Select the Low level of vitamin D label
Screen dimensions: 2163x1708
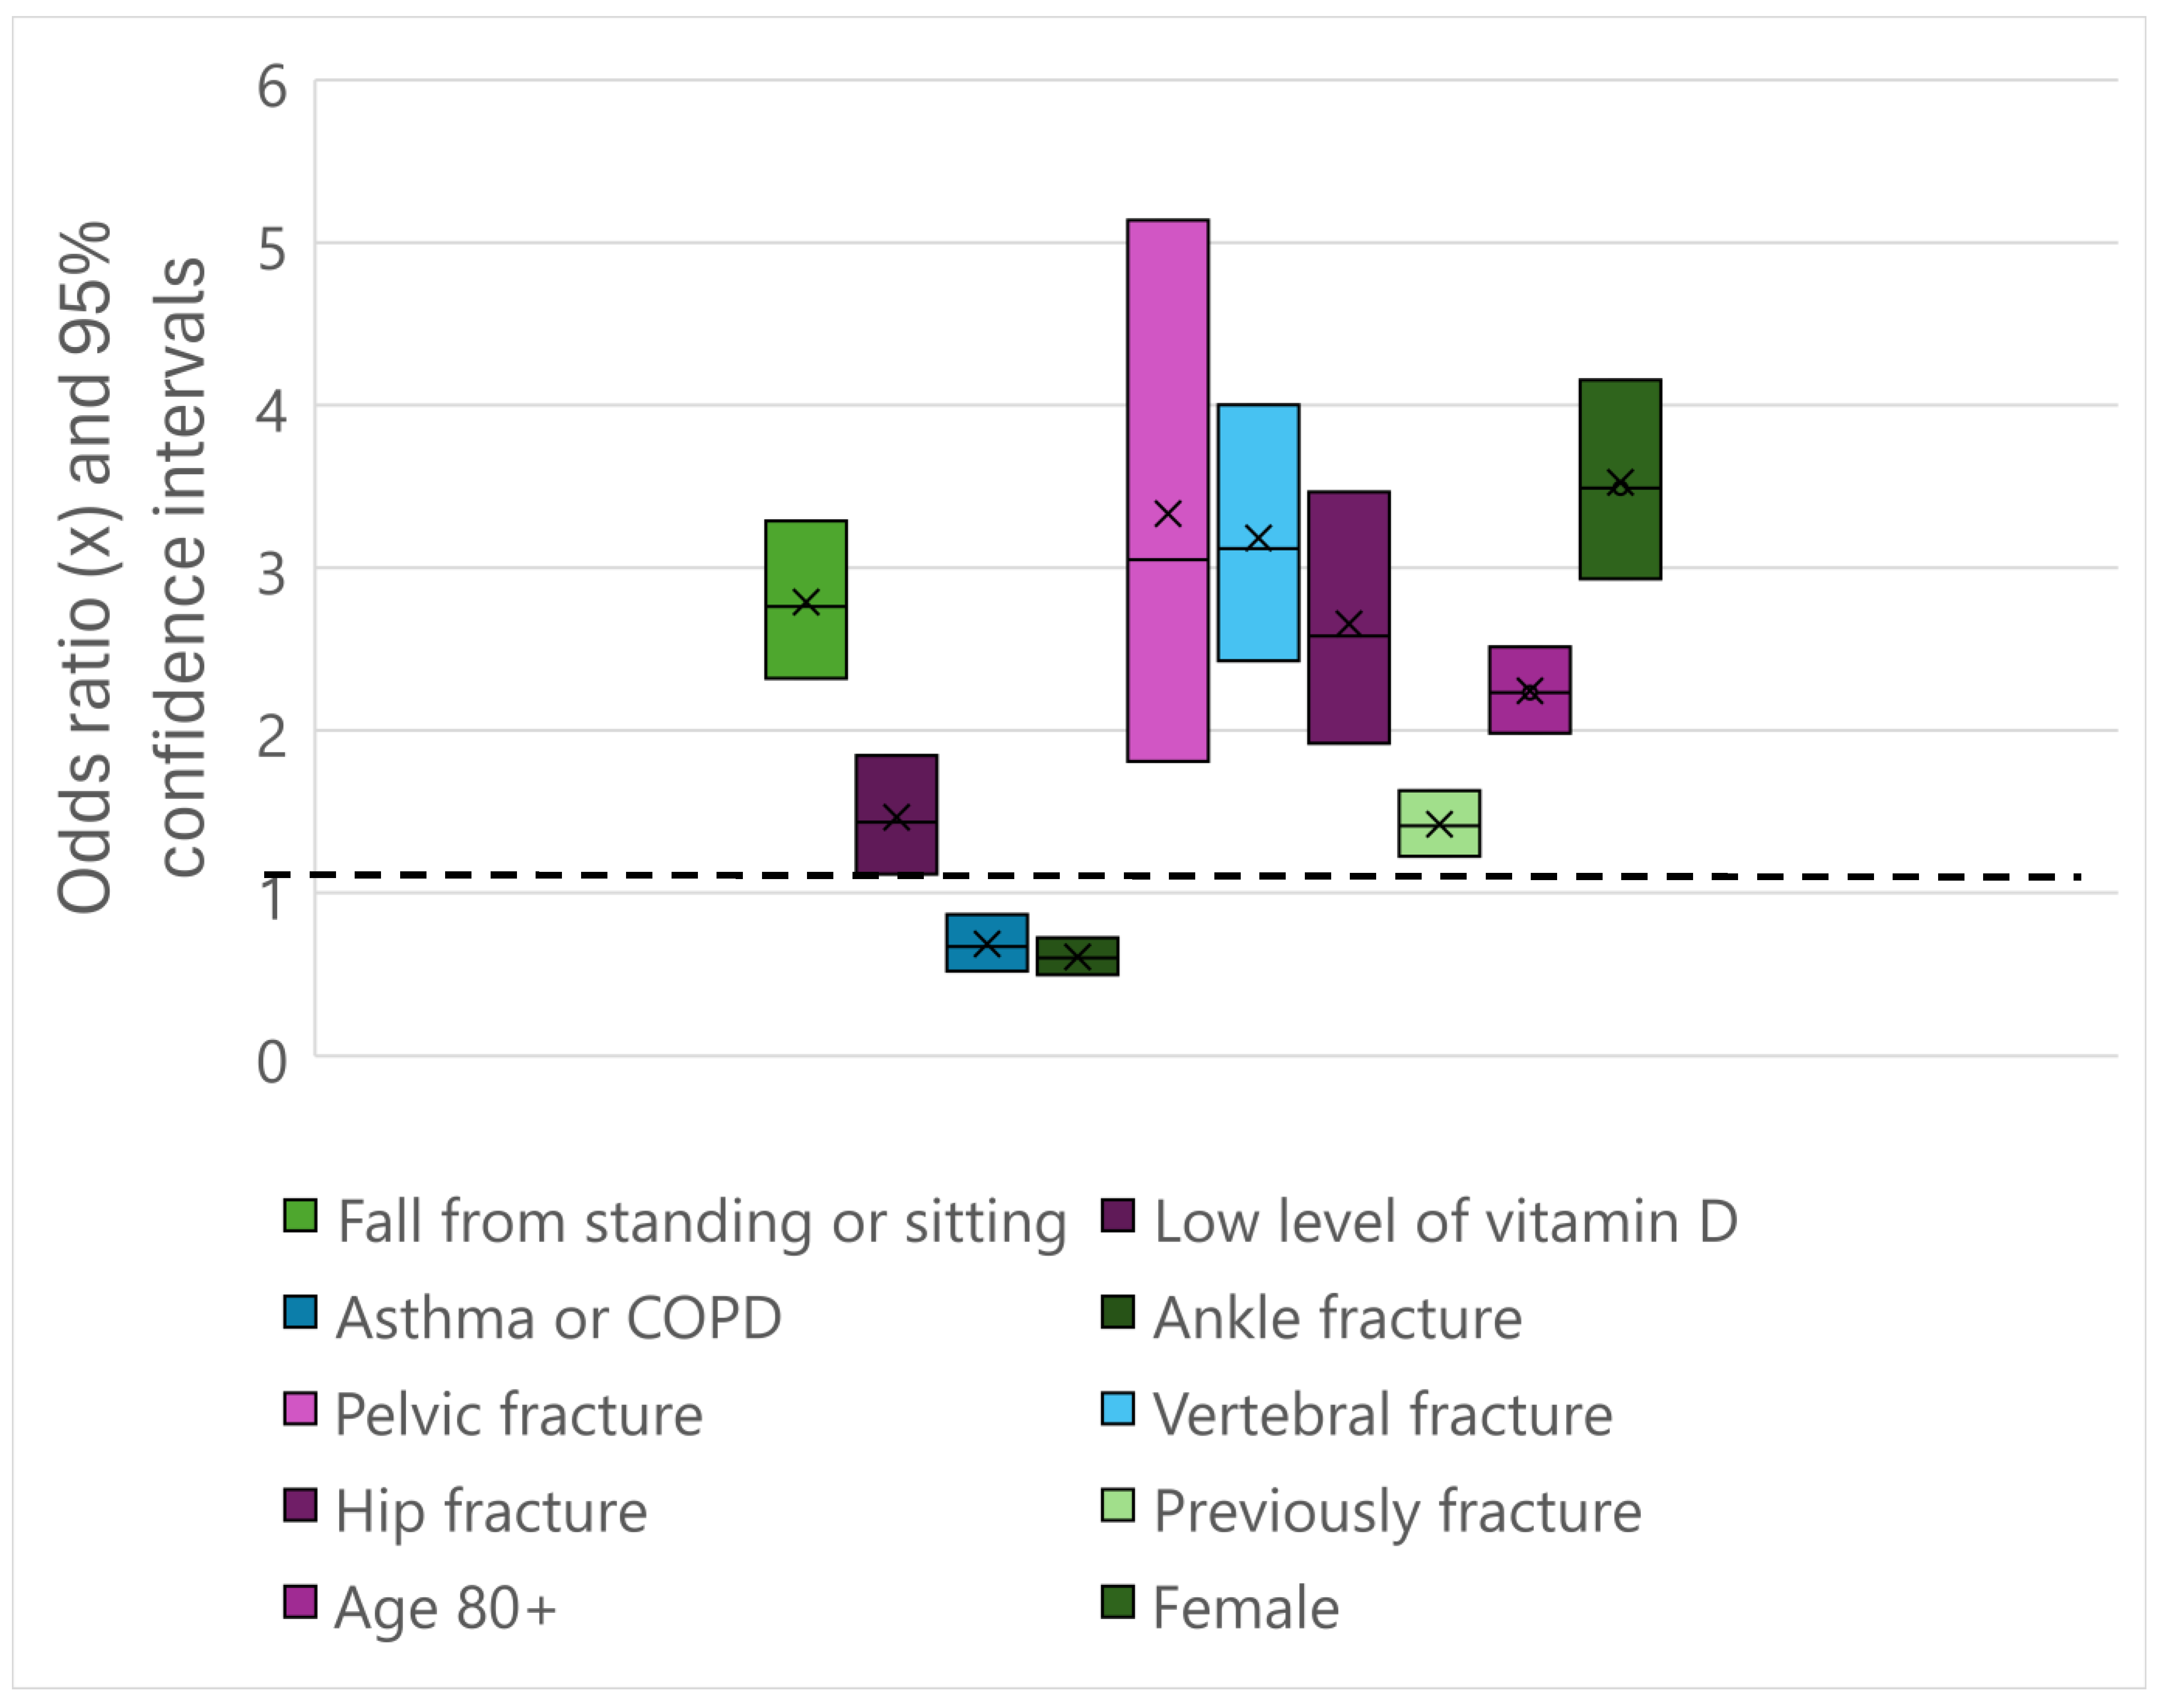1445,1221
